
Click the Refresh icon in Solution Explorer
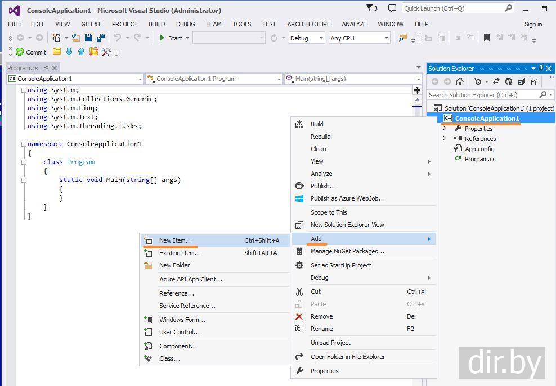(x=508, y=81)
